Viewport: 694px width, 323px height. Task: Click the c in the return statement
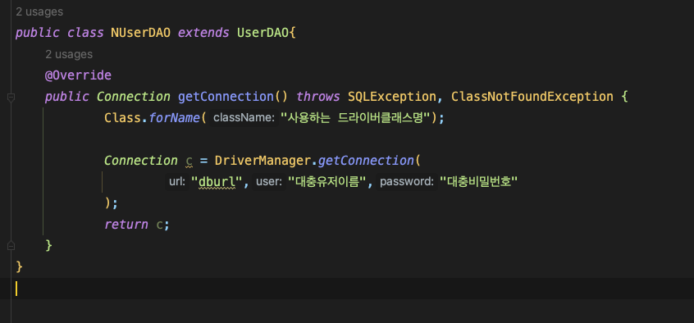[159, 225]
